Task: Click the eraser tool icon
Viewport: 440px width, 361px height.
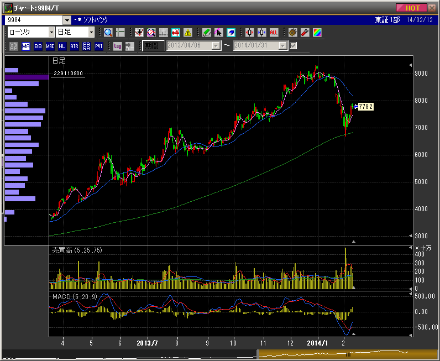Action: click(231, 32)
